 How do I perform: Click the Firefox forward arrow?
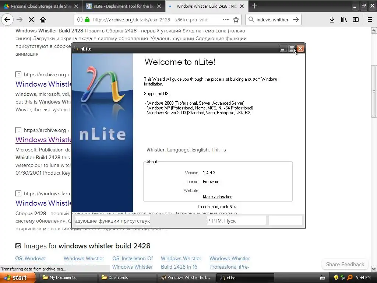[x=20, y=20]
